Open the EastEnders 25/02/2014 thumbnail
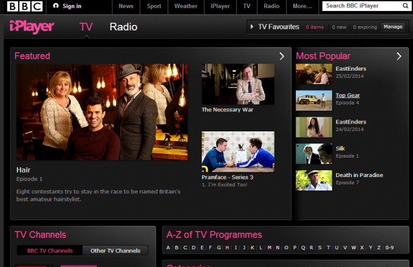The width and height of the screenshot is (413, 267). click(x=314, y=74)
